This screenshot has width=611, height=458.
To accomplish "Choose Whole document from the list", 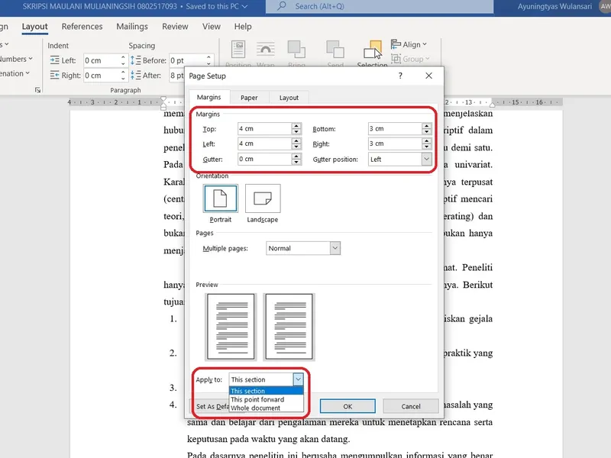I will click(x=260, y=408).
